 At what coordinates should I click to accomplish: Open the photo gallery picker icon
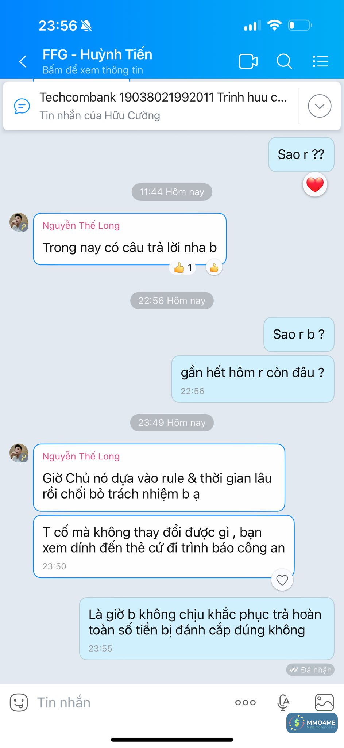[324, 702]
